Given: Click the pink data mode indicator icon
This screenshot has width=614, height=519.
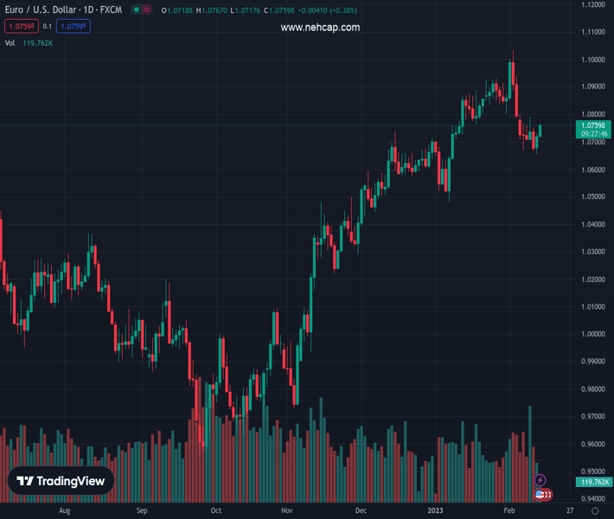Looking at the screenshot, I should click(147, 10).
